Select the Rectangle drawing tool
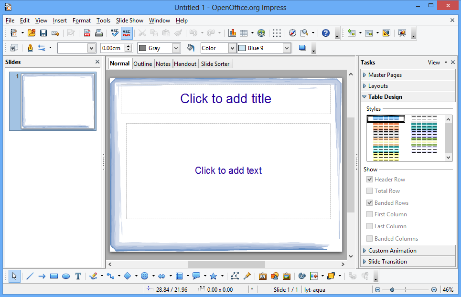 tap(54, 276)
